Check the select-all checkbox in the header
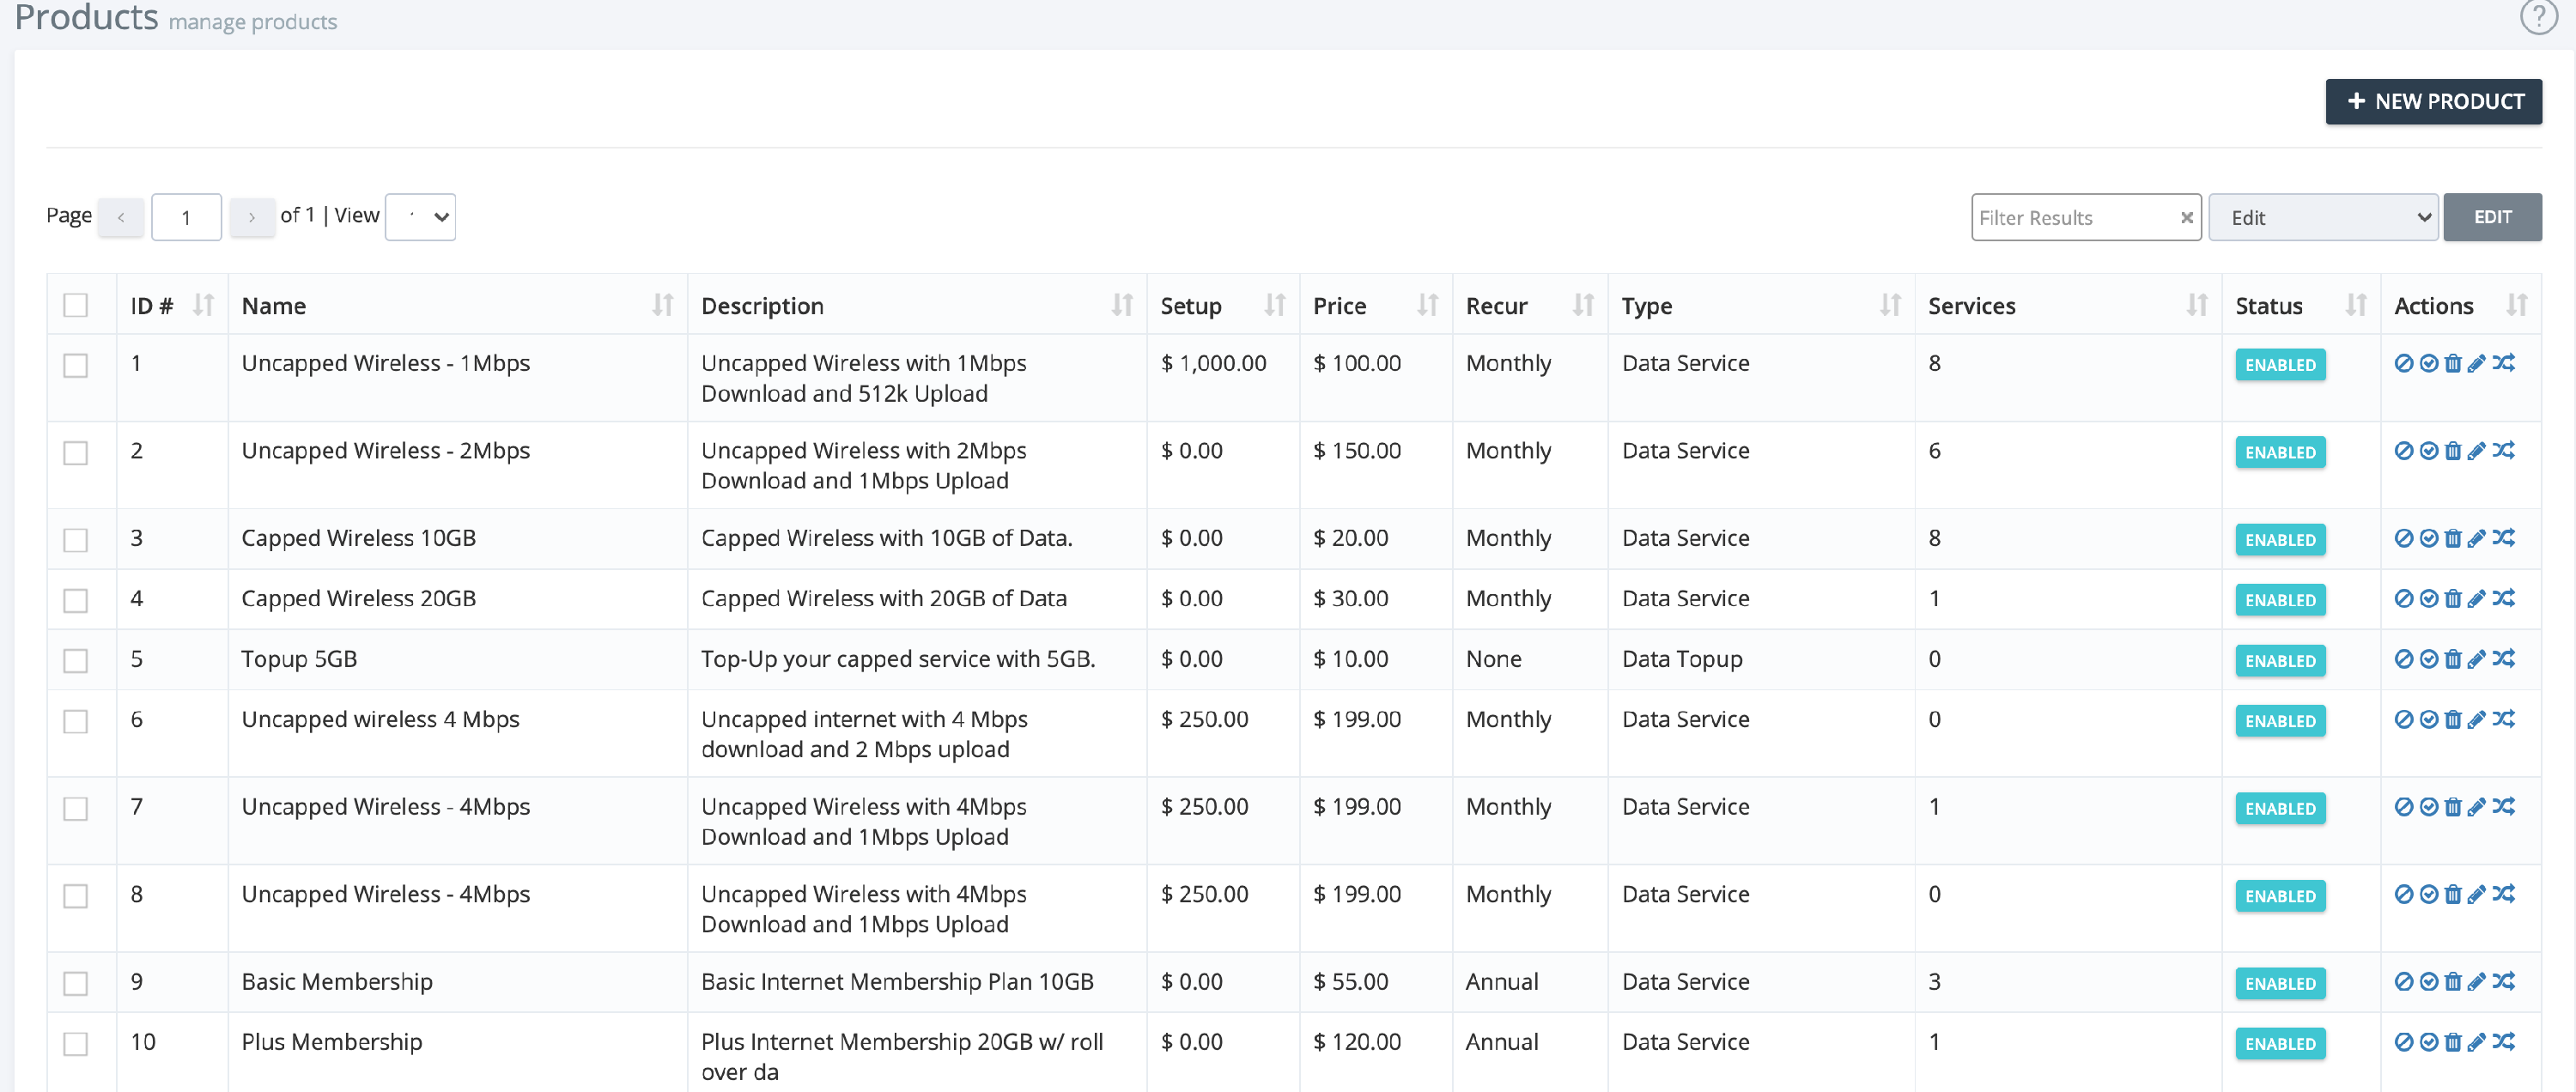This screenshot has width=2576, height=1092. (76, 305)
